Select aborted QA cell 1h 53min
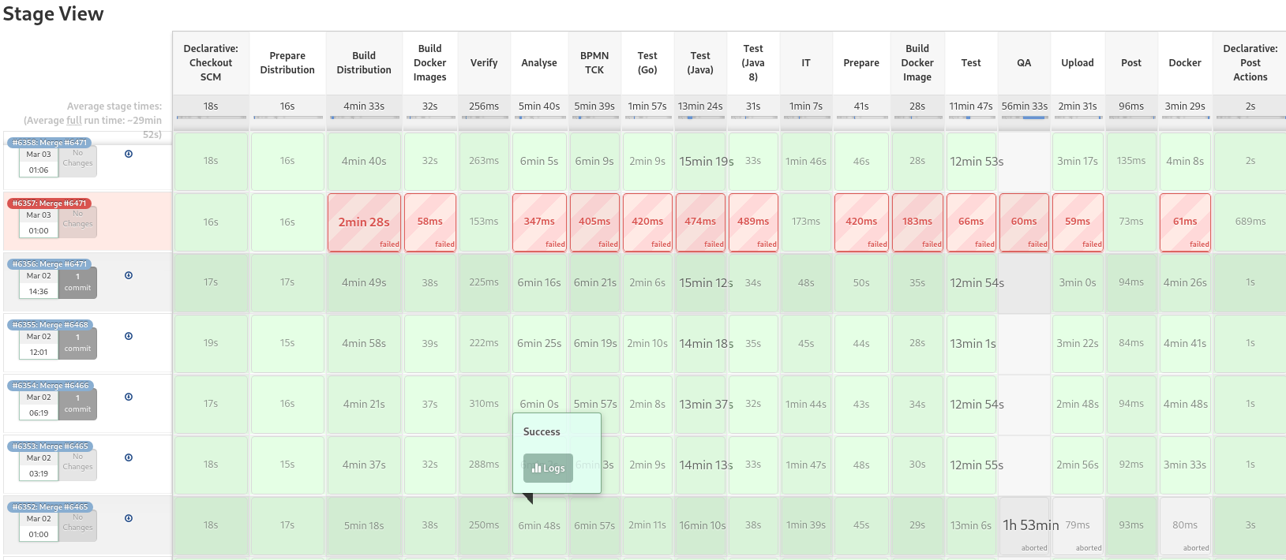The image size is (1286, 560). pyautogui.click(x=1024, y=526)
